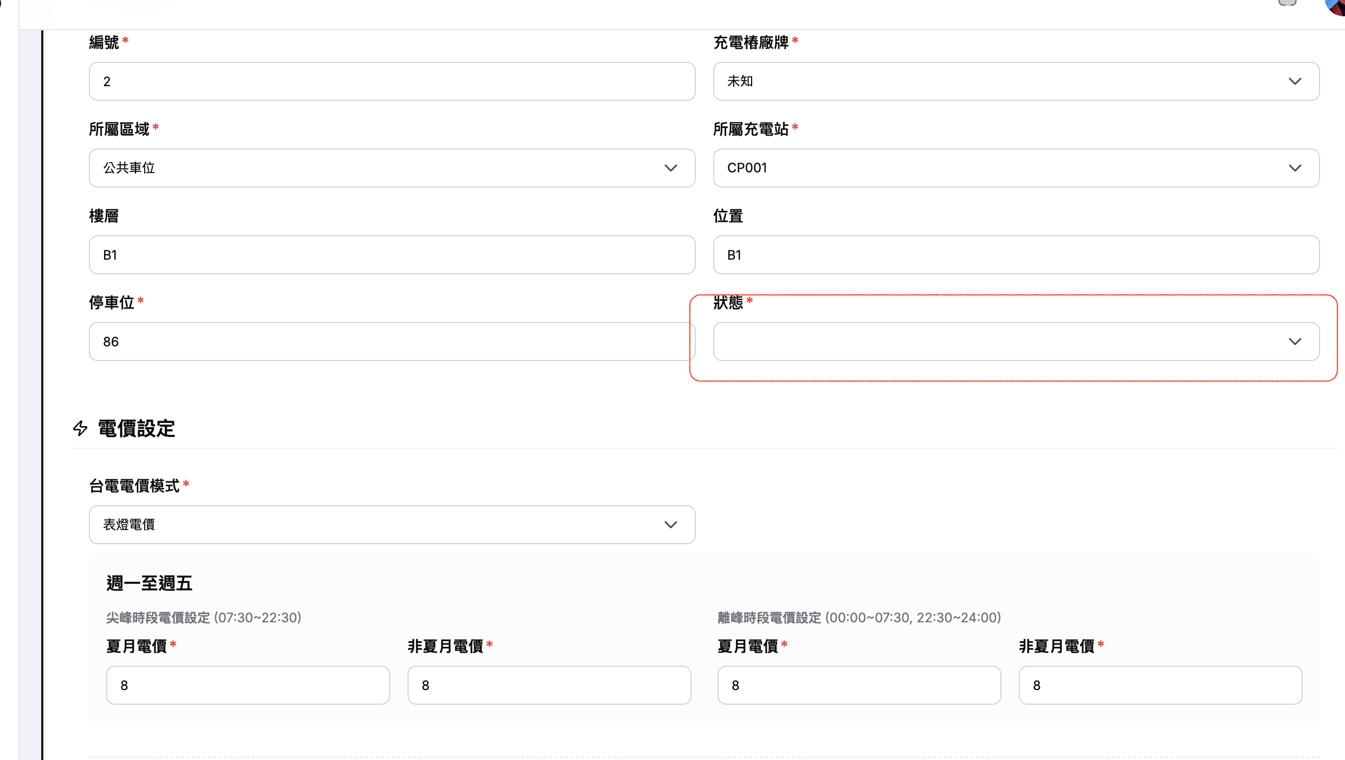This screenshot has width=1345, height=760.
Task: Click chevron arrow in 台電電價模式 field
Action: 670,525
